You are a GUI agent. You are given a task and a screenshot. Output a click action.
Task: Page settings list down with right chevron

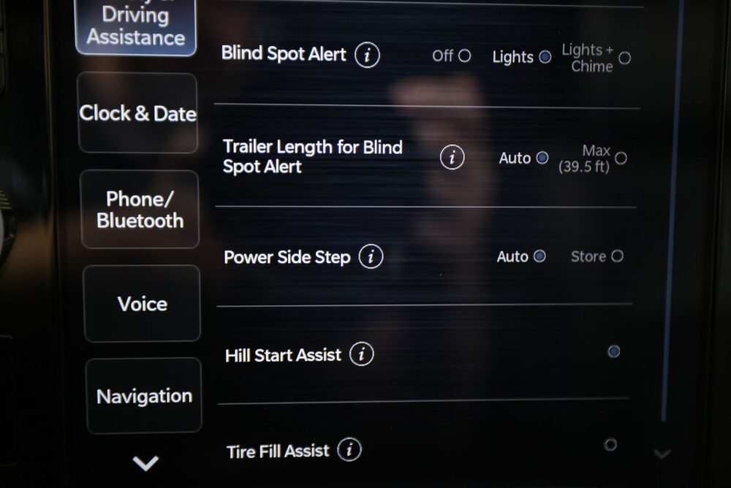click(662, 454)
